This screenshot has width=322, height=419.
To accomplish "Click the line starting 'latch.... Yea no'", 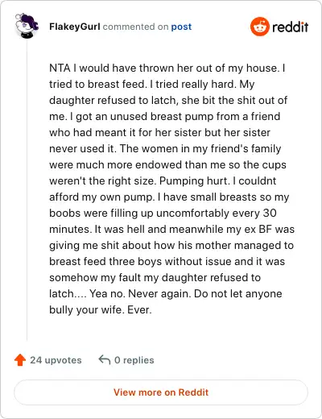I will pos(166,293).
